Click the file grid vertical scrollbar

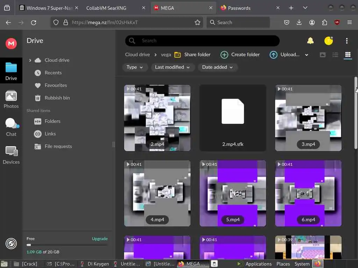[x=356, y=113]
